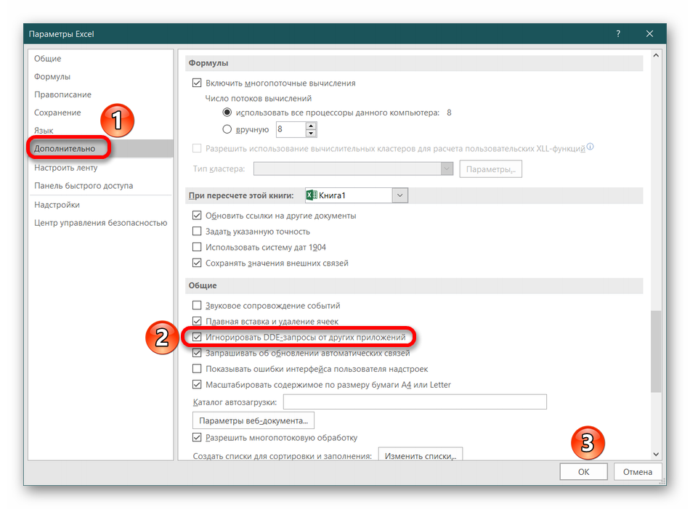Click the scrollbar down arrow
Image resolution: width=690 pixels, height=509 pixels.
pyautogui.click(x=656, y=454)
